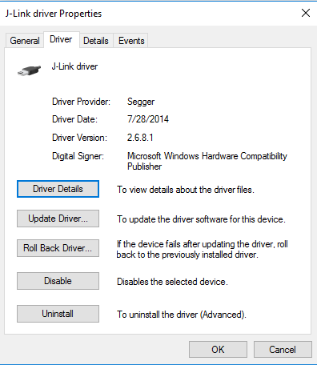Close the J-Link driver Properties dialog

pyautogui.click(x=306, y=13)
